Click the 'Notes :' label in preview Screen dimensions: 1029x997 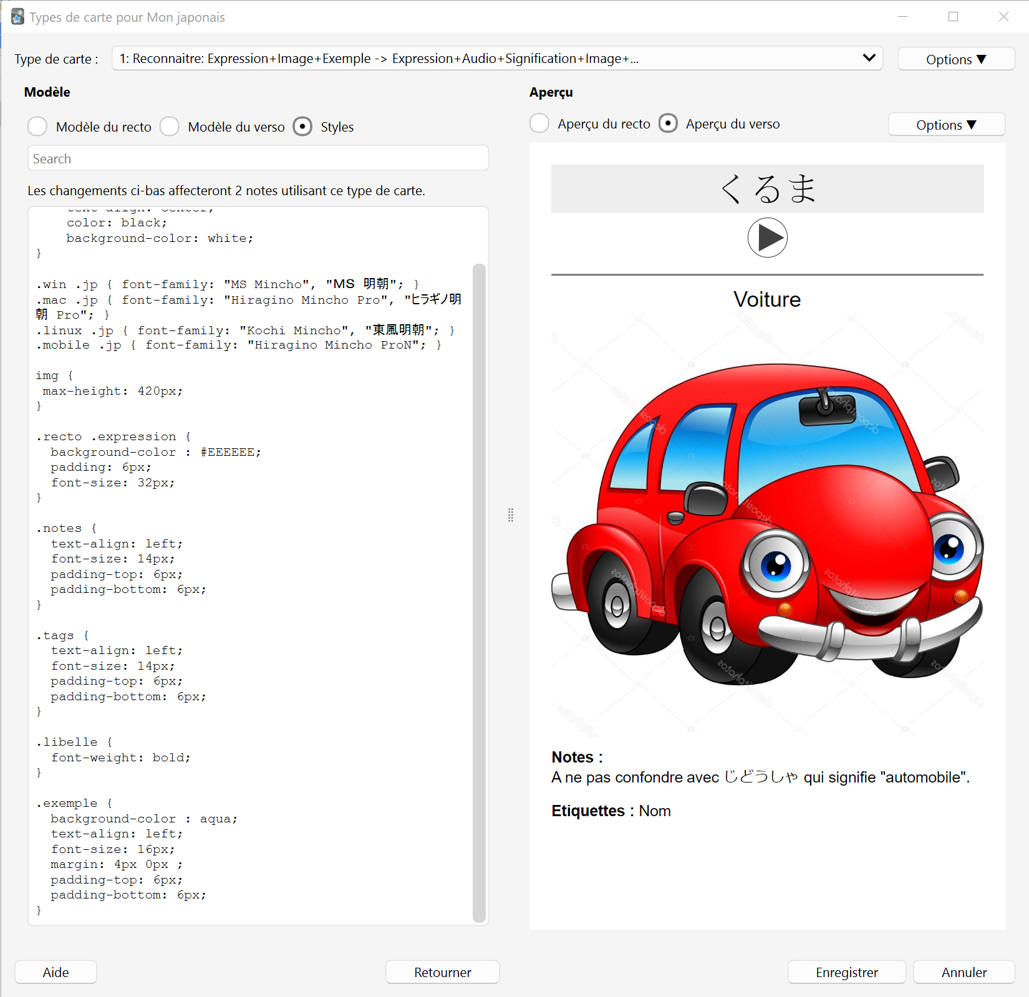coord(577,757)
